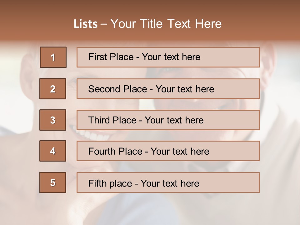Click the word 'Fifth' in the bottom bar

[x=97, y=183]
